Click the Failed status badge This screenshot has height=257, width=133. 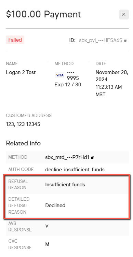click(x=15, y=40)
